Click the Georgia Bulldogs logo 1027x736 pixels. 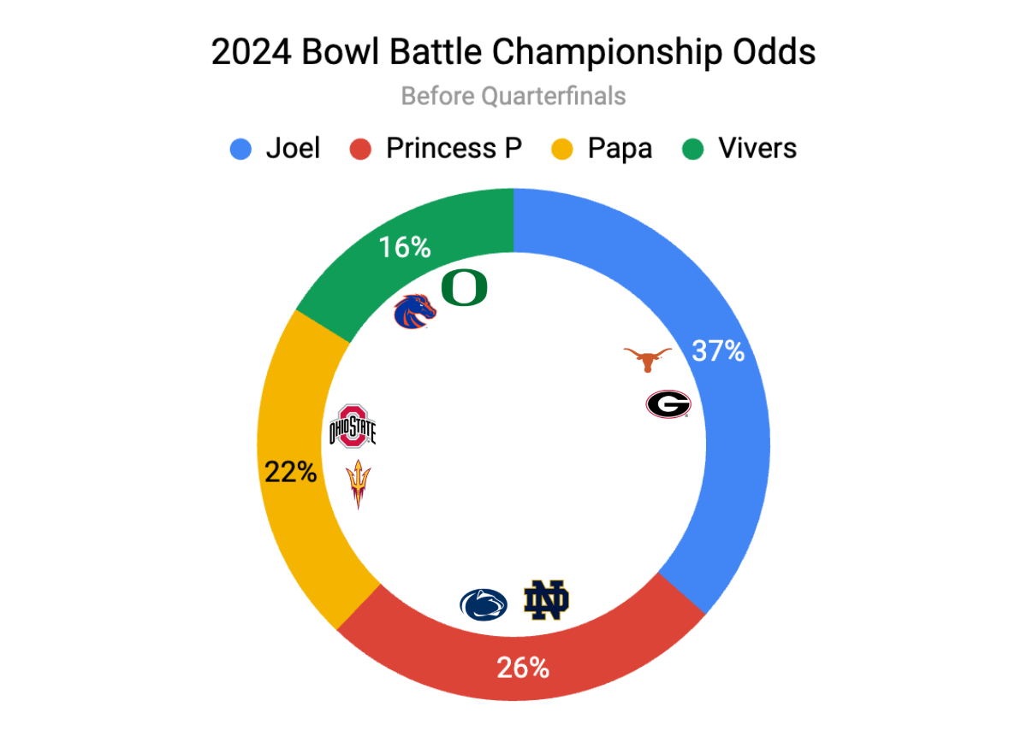668,403
